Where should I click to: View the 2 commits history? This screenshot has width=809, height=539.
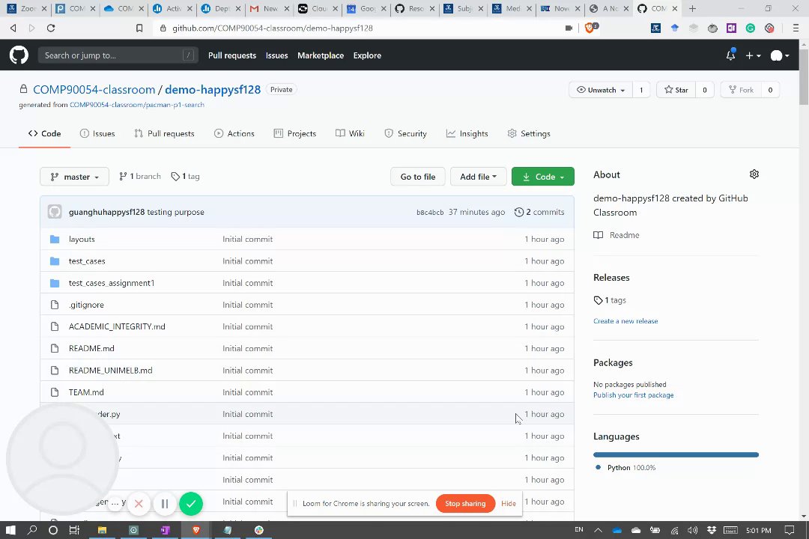[539, 212]
